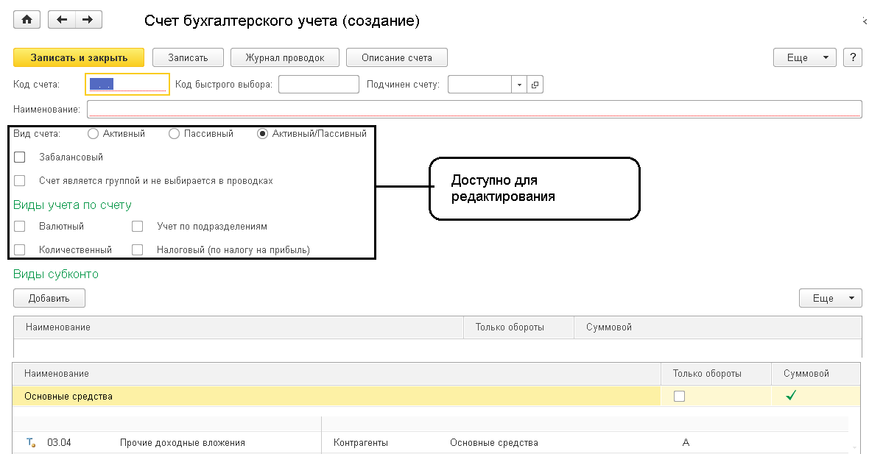Click Записать и закрыть button
The image size is (869, 454).
[x=79, y=57]
